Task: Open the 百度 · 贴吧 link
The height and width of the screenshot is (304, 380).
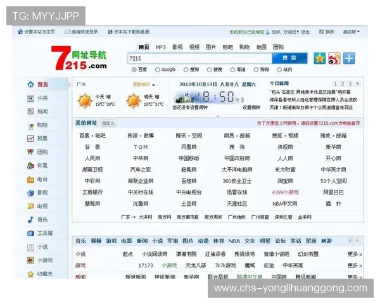Action: [92, 136]
